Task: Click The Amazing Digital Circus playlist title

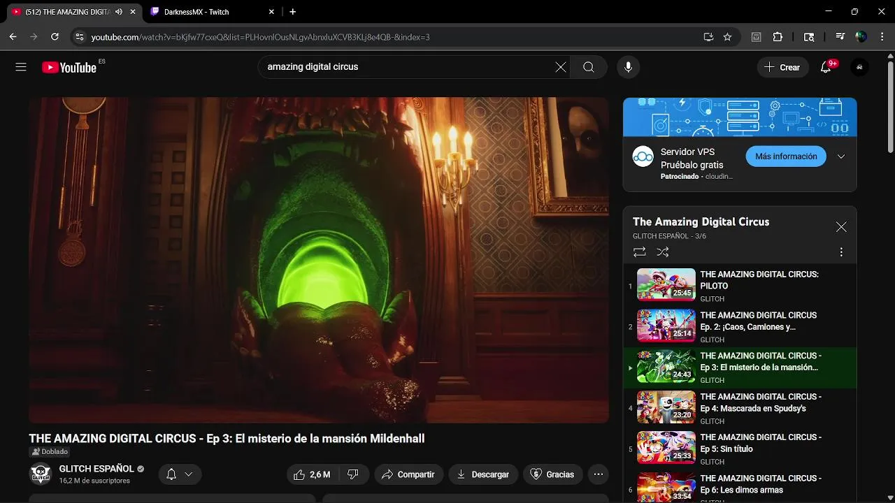Action: pyautogui.click(x=701, y=221)
